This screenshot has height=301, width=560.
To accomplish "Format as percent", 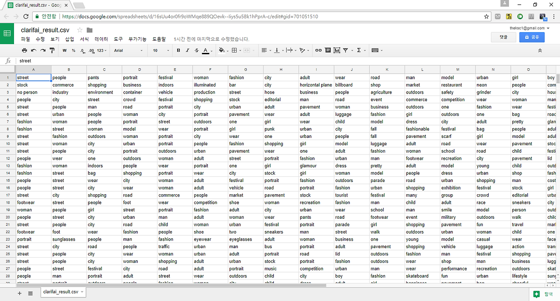I will [73, 51].
